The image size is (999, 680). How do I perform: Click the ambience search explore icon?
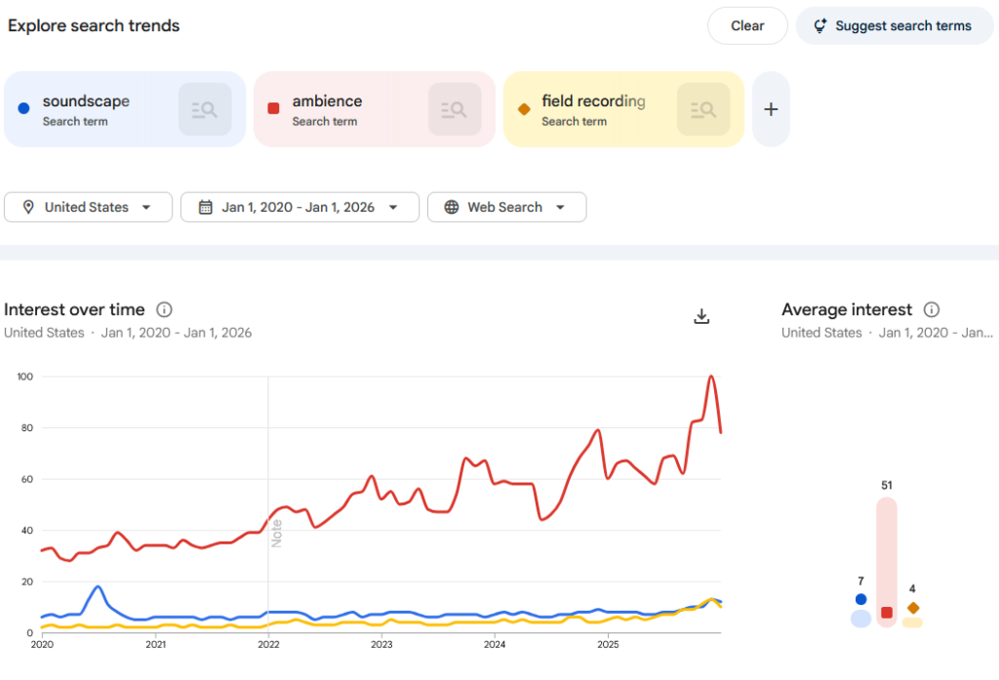(x=454, y=109)
